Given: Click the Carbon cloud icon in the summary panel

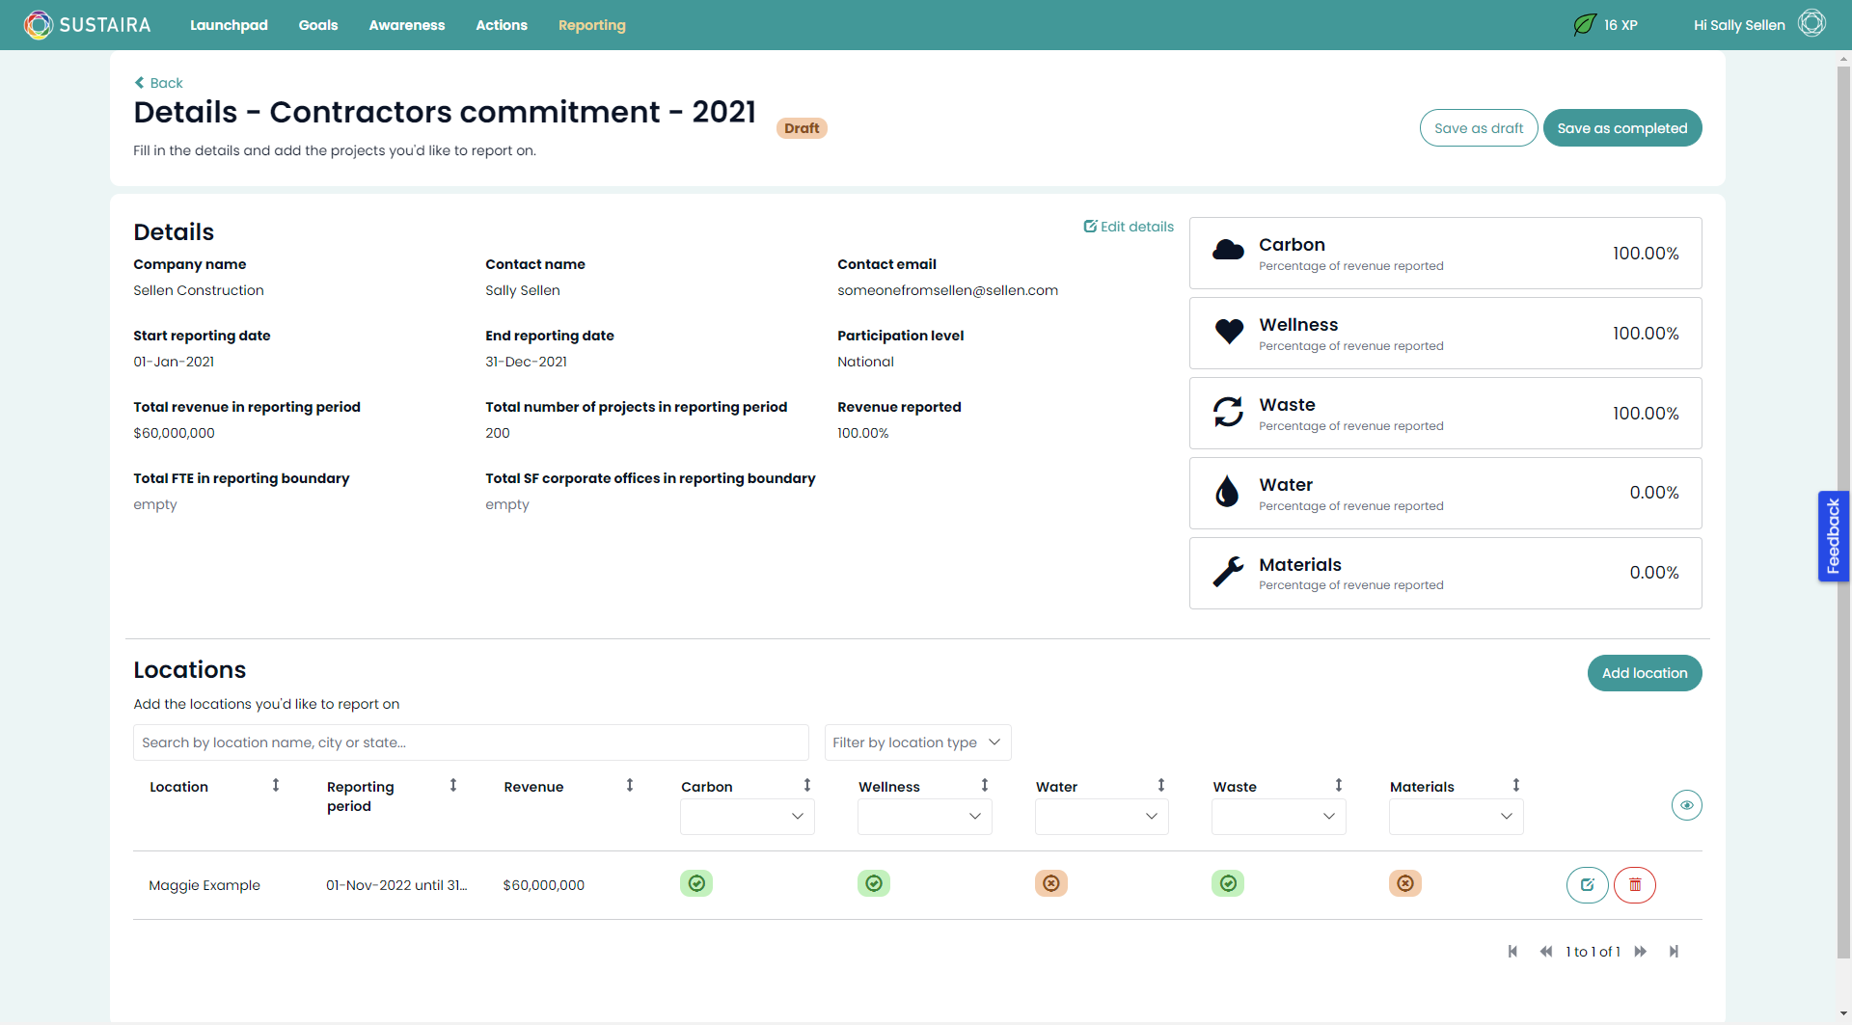Looking at the screenshot, I should point(1228,249).
